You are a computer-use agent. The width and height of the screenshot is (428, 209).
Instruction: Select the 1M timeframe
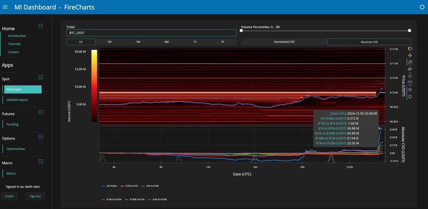tap(138, 42)
